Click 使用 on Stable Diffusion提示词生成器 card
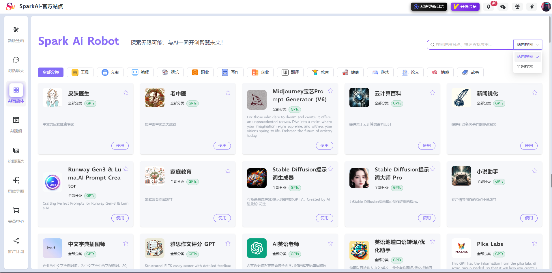This screenshot has height=273, width=552. point(325,218)
